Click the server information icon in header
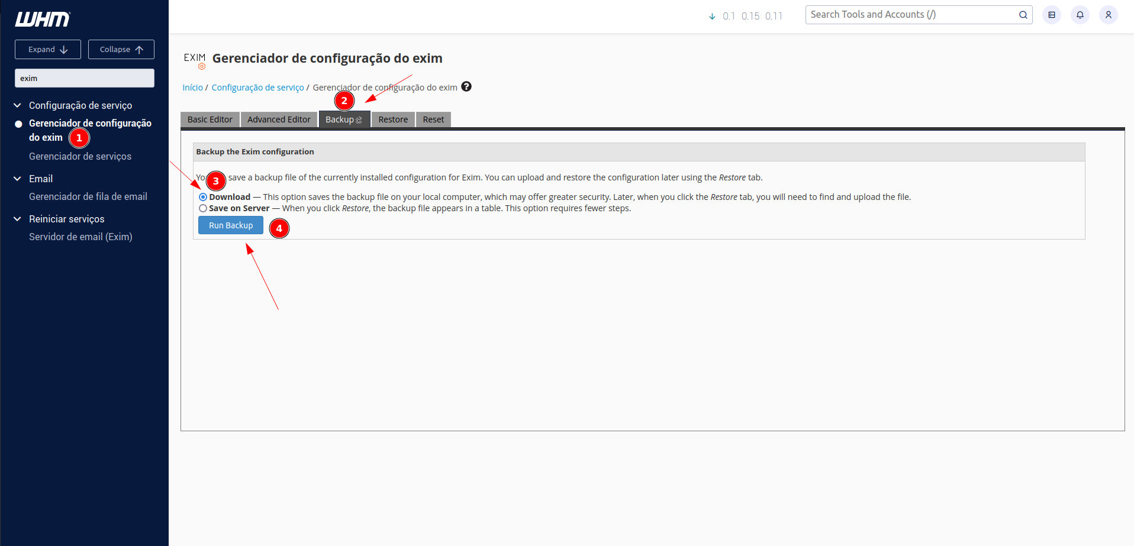Image resolution: width=1134 pixels, height=546 pixels. point(1052,15)
